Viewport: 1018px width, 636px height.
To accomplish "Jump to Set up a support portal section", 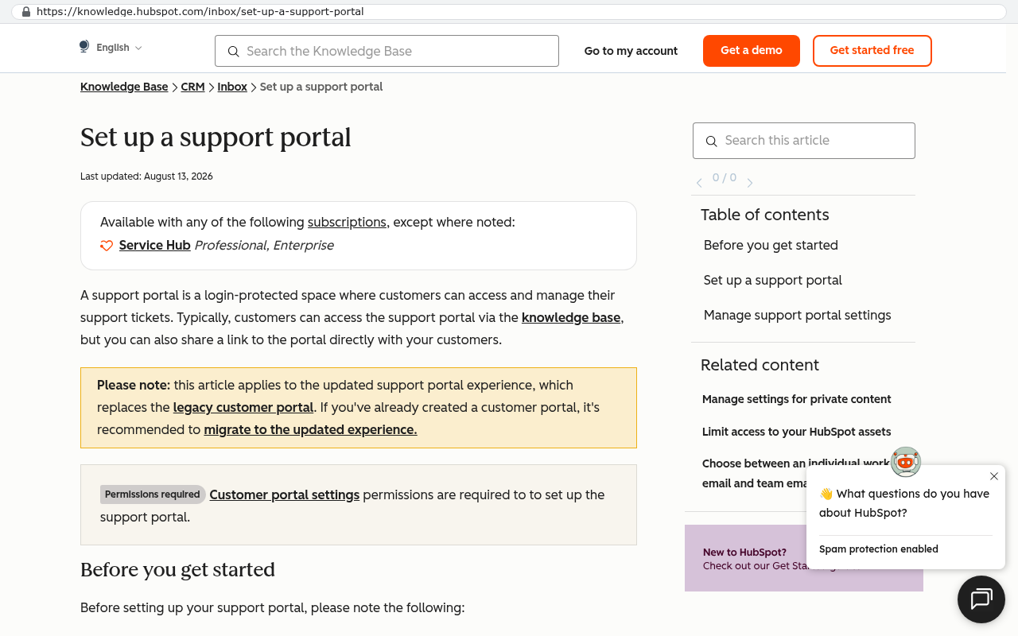I will (772, 280).
